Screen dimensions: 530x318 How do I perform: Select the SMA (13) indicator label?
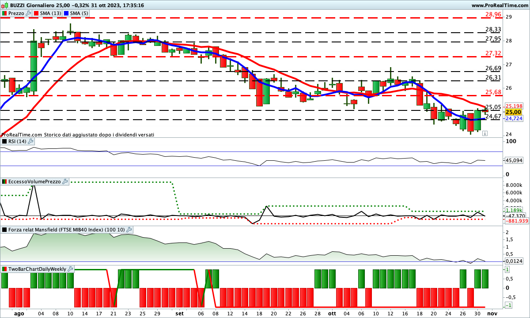50,13
